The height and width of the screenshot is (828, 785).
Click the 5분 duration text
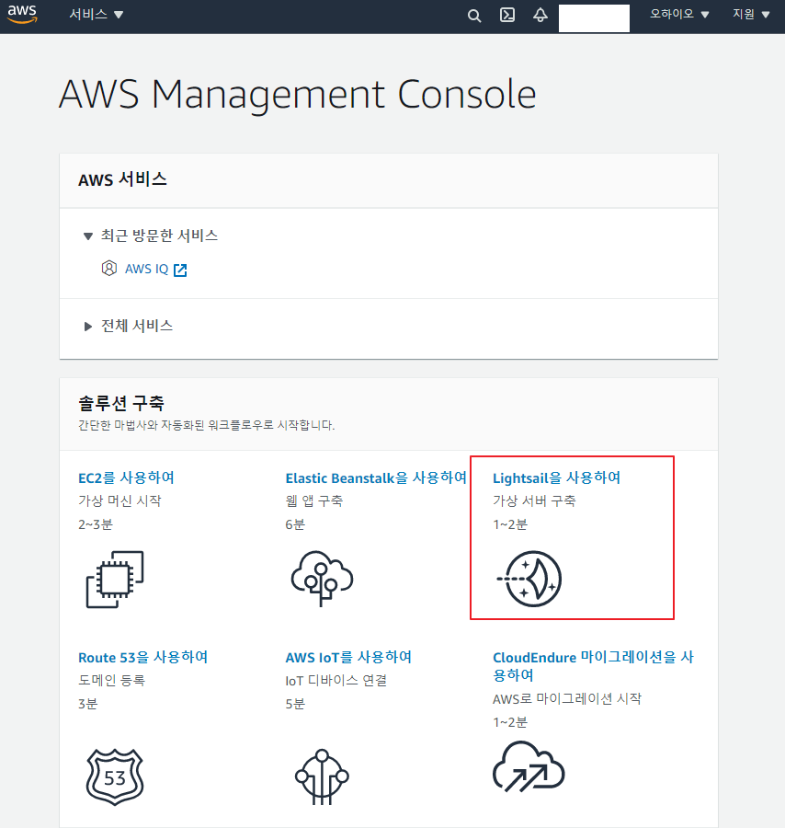pos(295,704)
